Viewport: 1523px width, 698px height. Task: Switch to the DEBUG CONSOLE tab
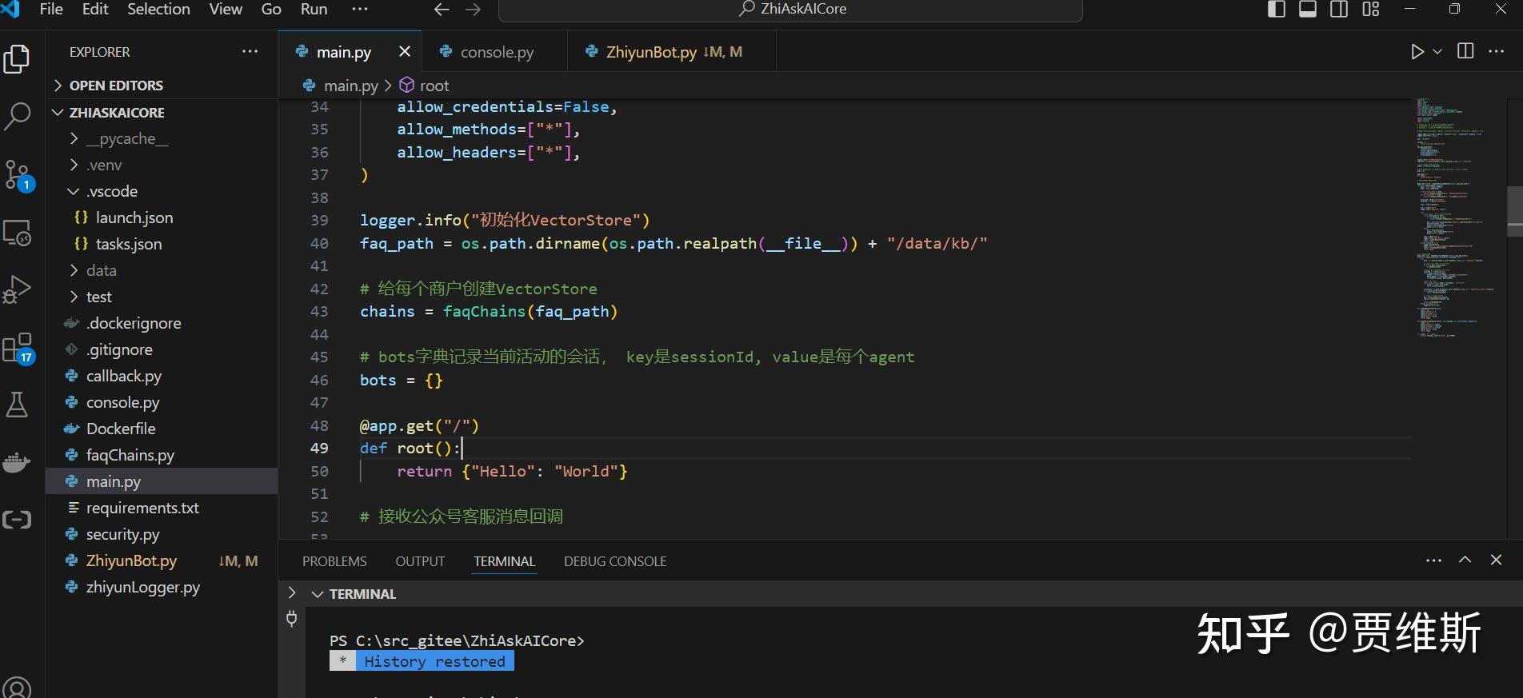tap(615, 561)
